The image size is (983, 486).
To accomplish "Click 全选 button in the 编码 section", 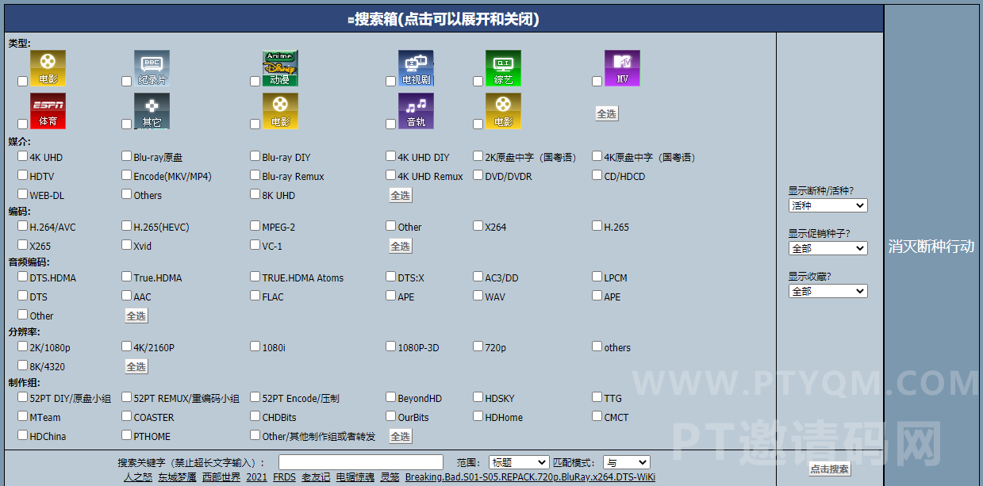I will tap(401, 246).
